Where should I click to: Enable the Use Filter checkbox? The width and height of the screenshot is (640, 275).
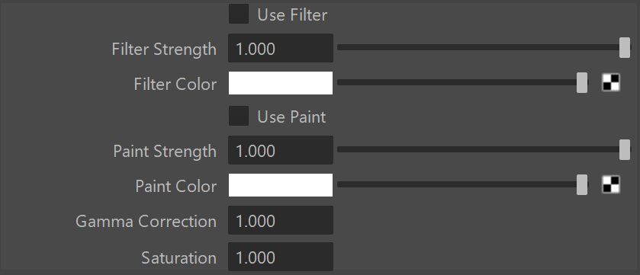(239, 14)
